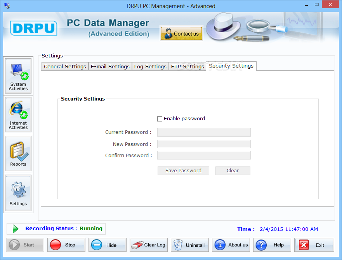Click the 'PC Data Manager' heading
This screenshot has width=342, height=260.
(x=108, y=23)
